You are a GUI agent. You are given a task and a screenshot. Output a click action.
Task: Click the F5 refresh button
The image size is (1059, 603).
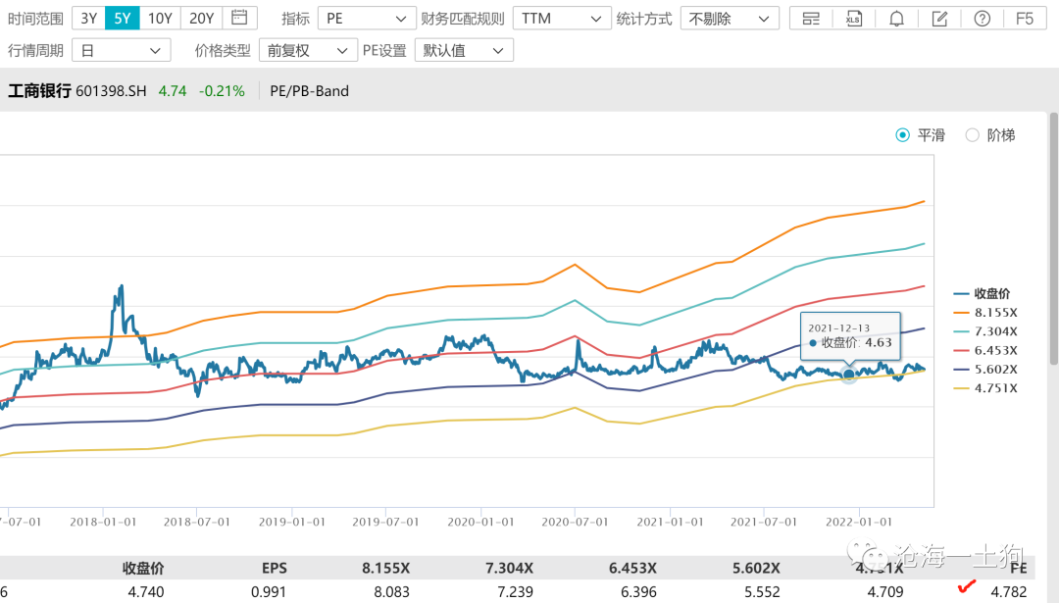(x=1025, y=19)
